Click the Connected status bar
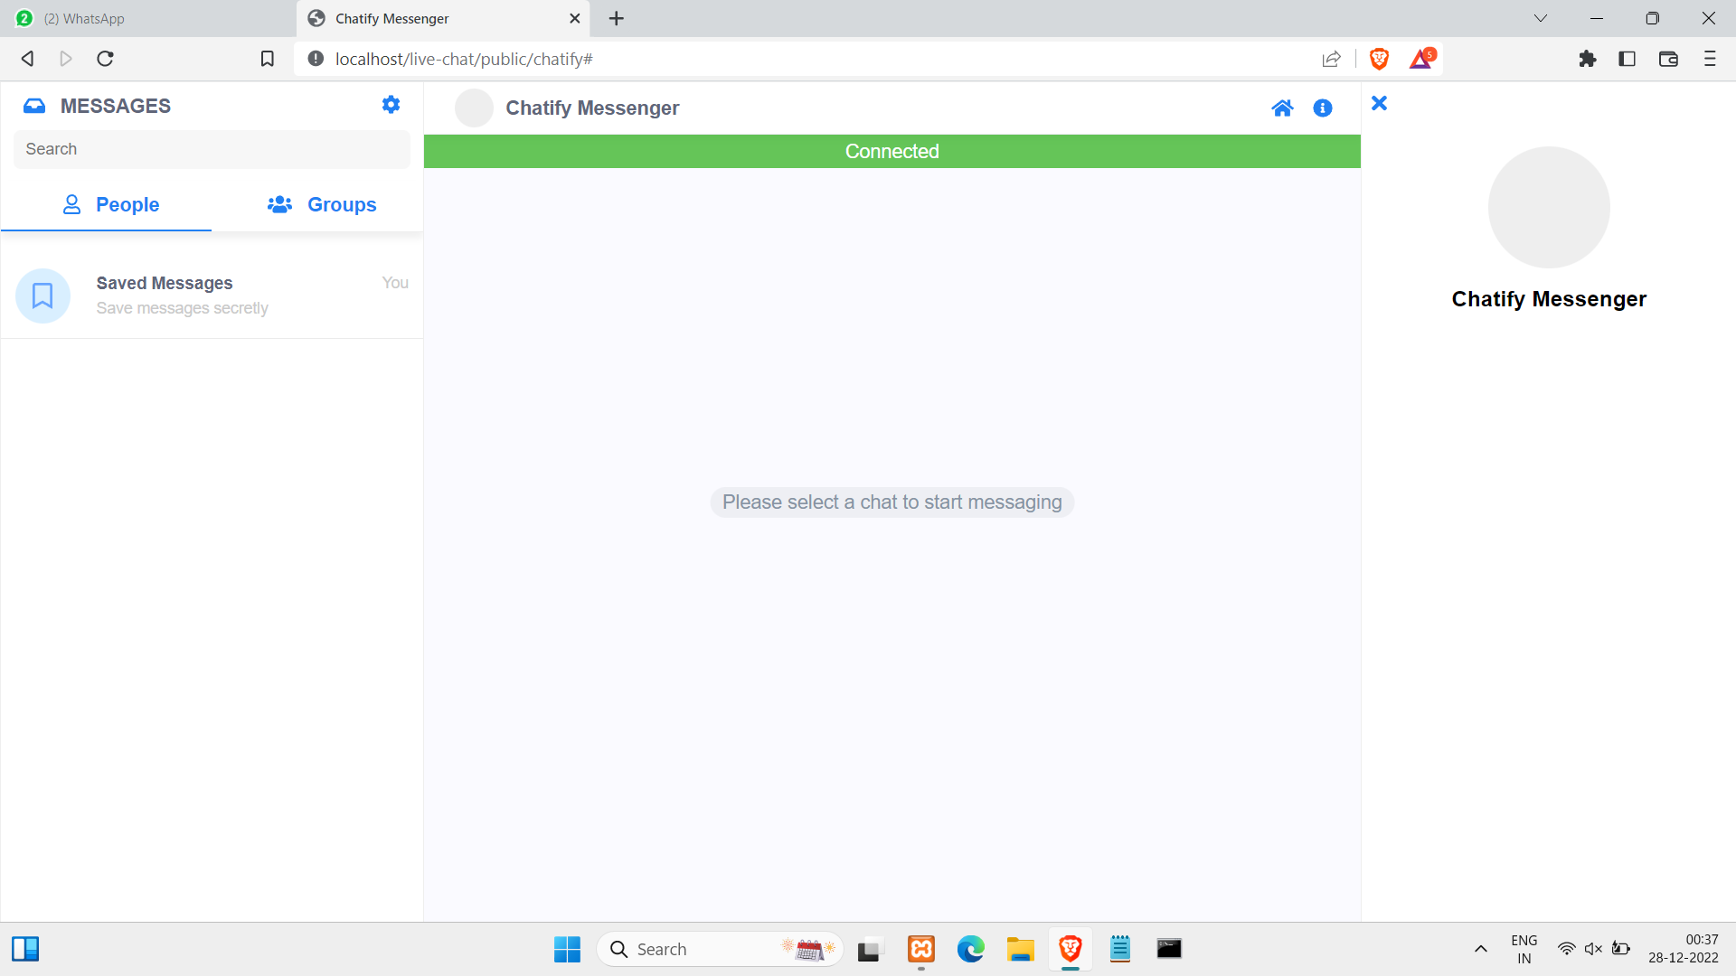Image resolution: width=1736 pixels, height=976 pixels. click(892, 151)
